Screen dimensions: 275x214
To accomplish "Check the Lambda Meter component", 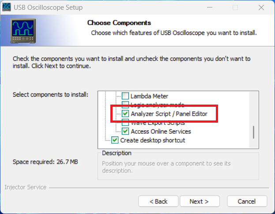I will [x=125, y=96].
